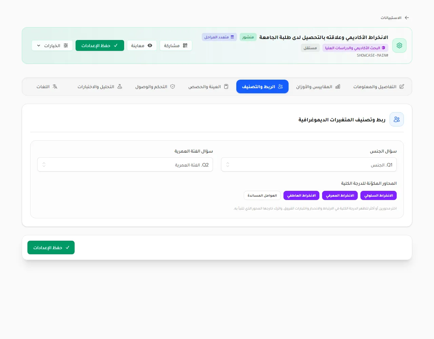Image resolution: width=434 pixels, height=339 pixels.
Task: Click the people icon beside ربط وتصنيف heading
Action: tap(397, 119)
